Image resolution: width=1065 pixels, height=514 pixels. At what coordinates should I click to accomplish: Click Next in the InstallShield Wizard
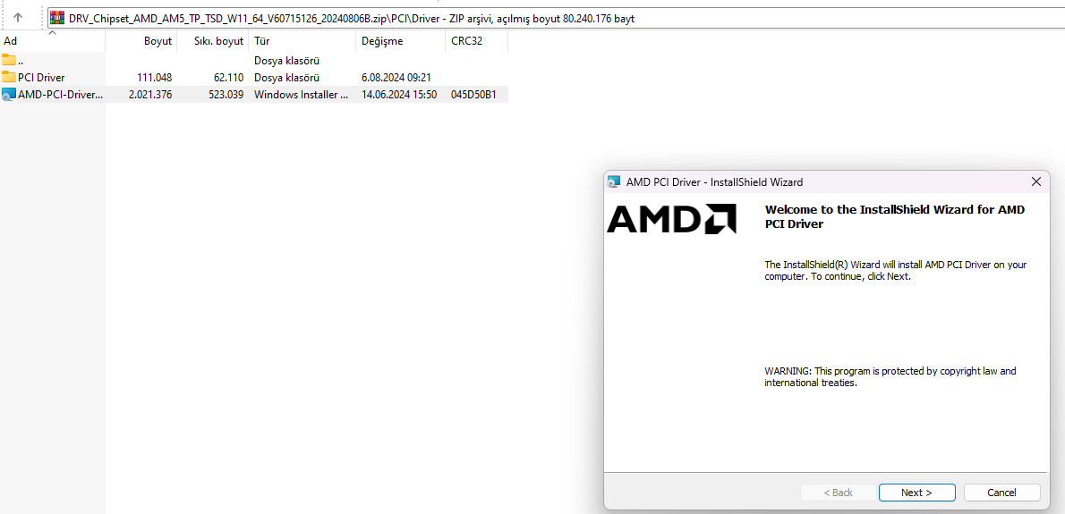(x=917, y=493)
